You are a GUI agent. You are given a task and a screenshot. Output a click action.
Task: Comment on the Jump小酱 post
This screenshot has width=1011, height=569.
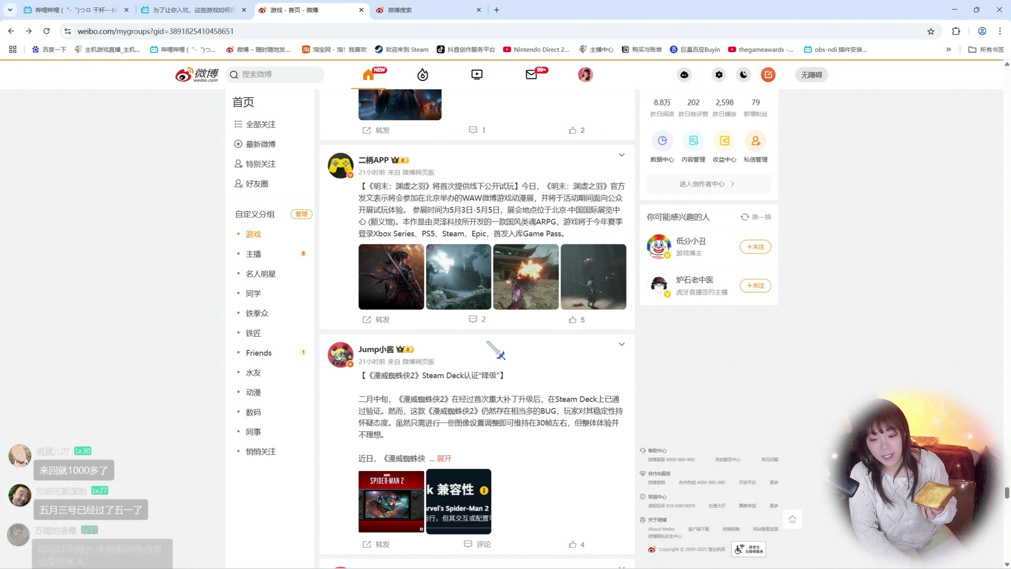coord(477,544)
